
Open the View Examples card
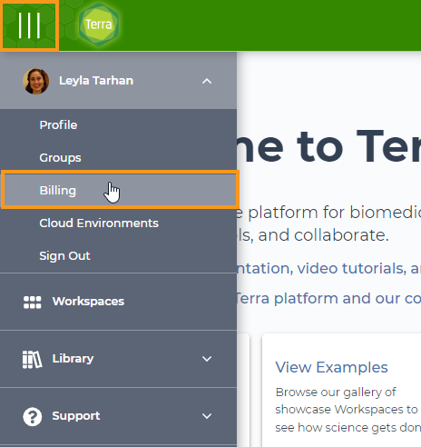click(341, 390)
